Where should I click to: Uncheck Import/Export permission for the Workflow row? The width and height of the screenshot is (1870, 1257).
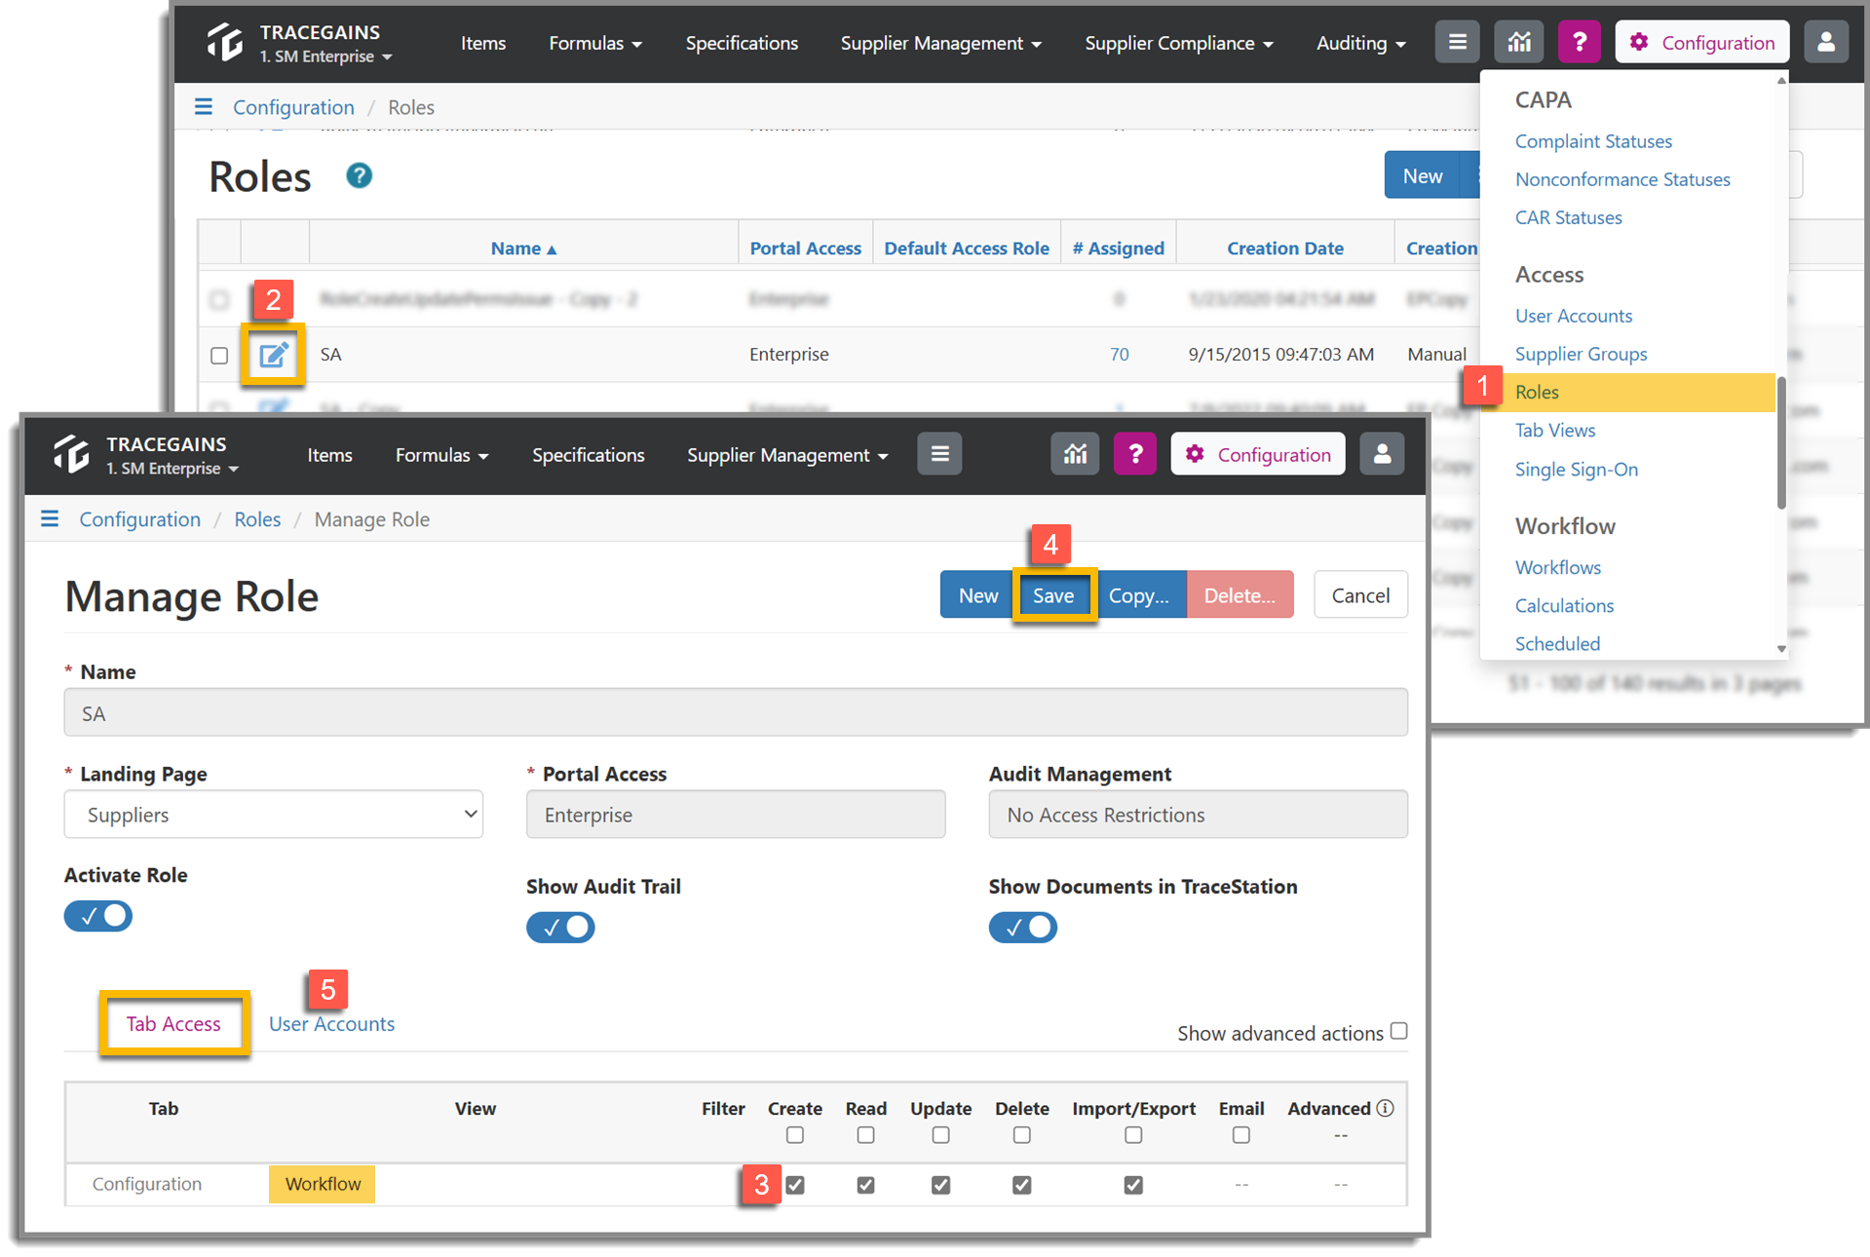pos(1133,1185)
